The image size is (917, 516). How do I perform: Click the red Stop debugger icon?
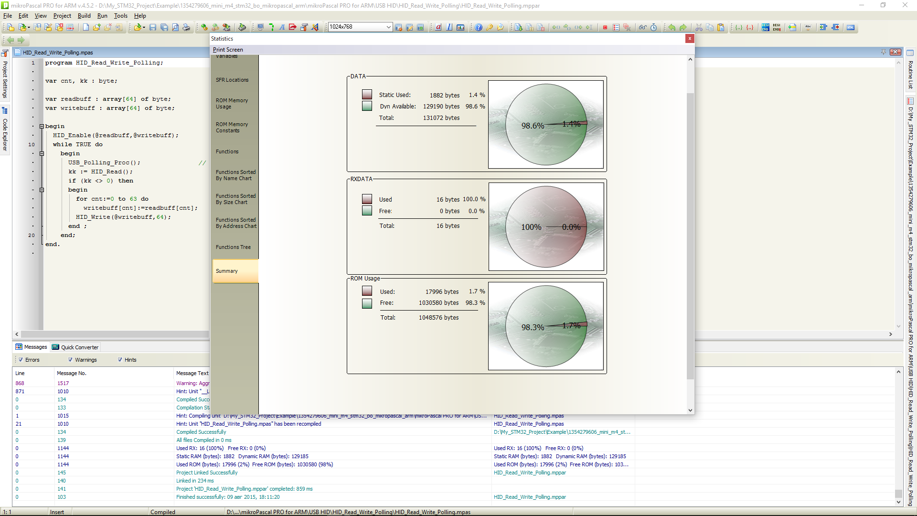click(605, 27)
